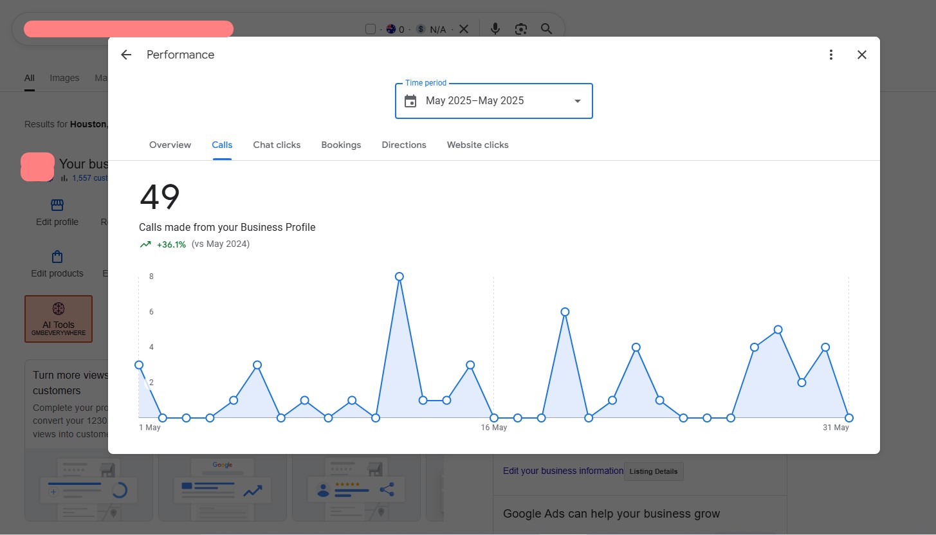Screen dimensions: 936x535
Task: Click the camera image search icon
Action: click(x=521, y=29)
